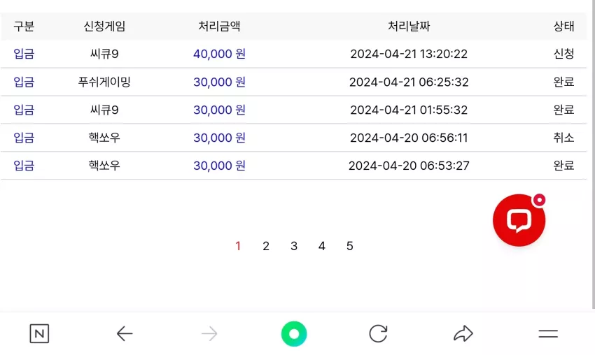This screenshot has height=355, width=595.
Task: Click the page scrollbar on right edge
Action: pos(593,154)
